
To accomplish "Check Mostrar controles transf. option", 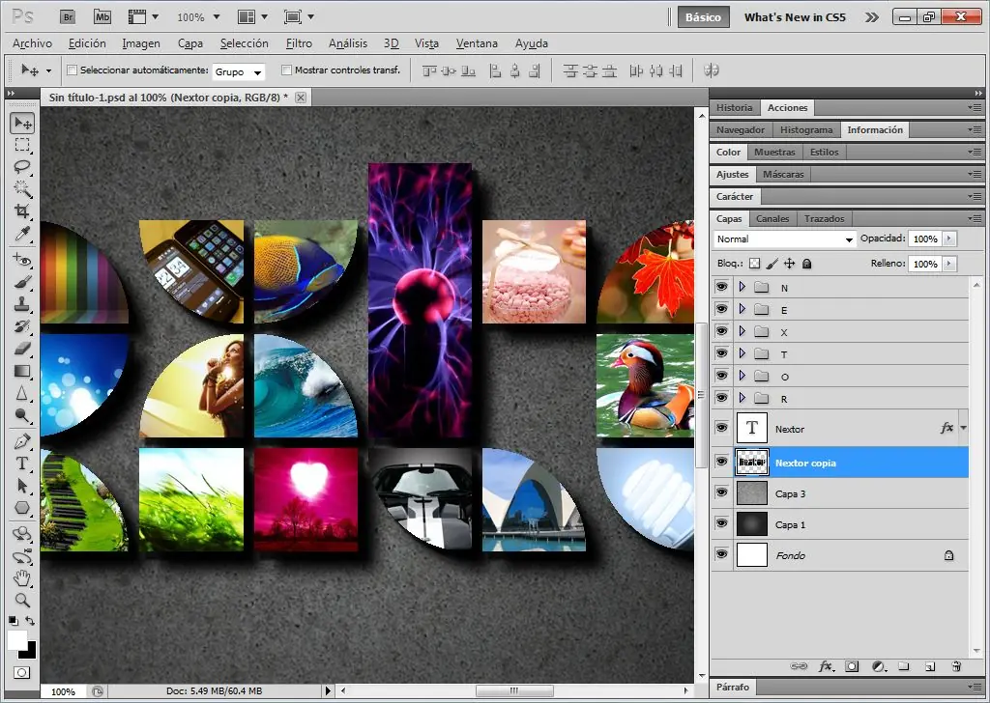I will pos(286,70).
